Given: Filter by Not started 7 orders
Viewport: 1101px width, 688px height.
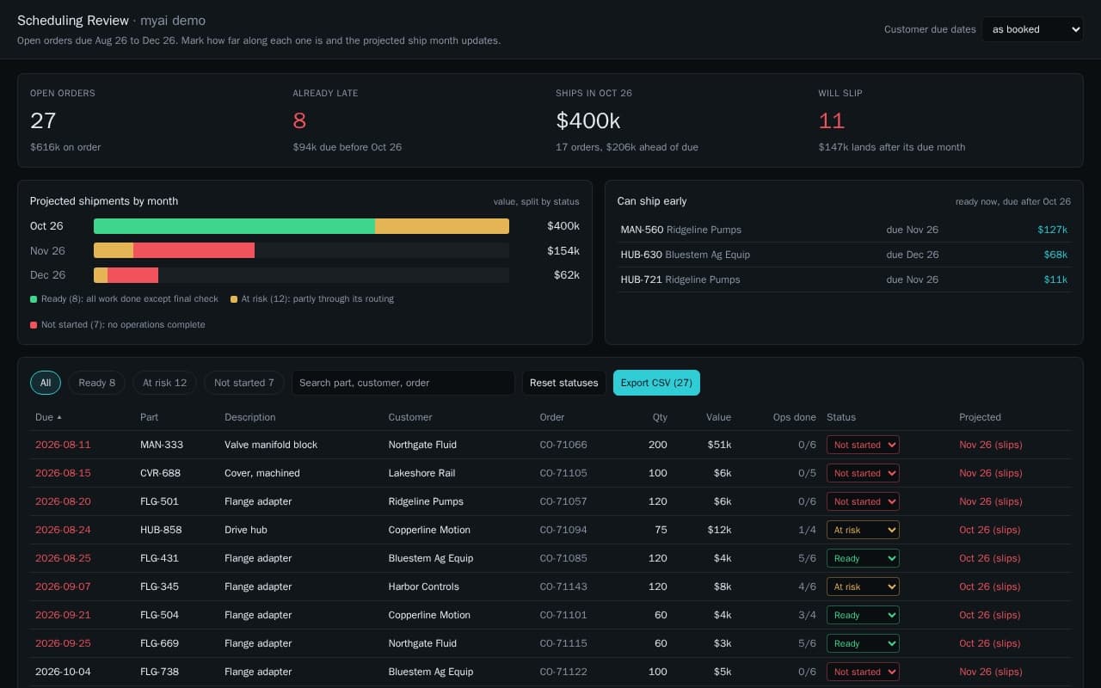Looking at the screenshot, I should tap(244, 383).
